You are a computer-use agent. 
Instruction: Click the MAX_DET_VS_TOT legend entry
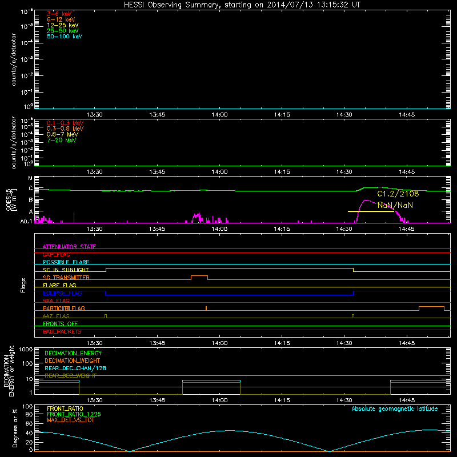coord(70,420)
